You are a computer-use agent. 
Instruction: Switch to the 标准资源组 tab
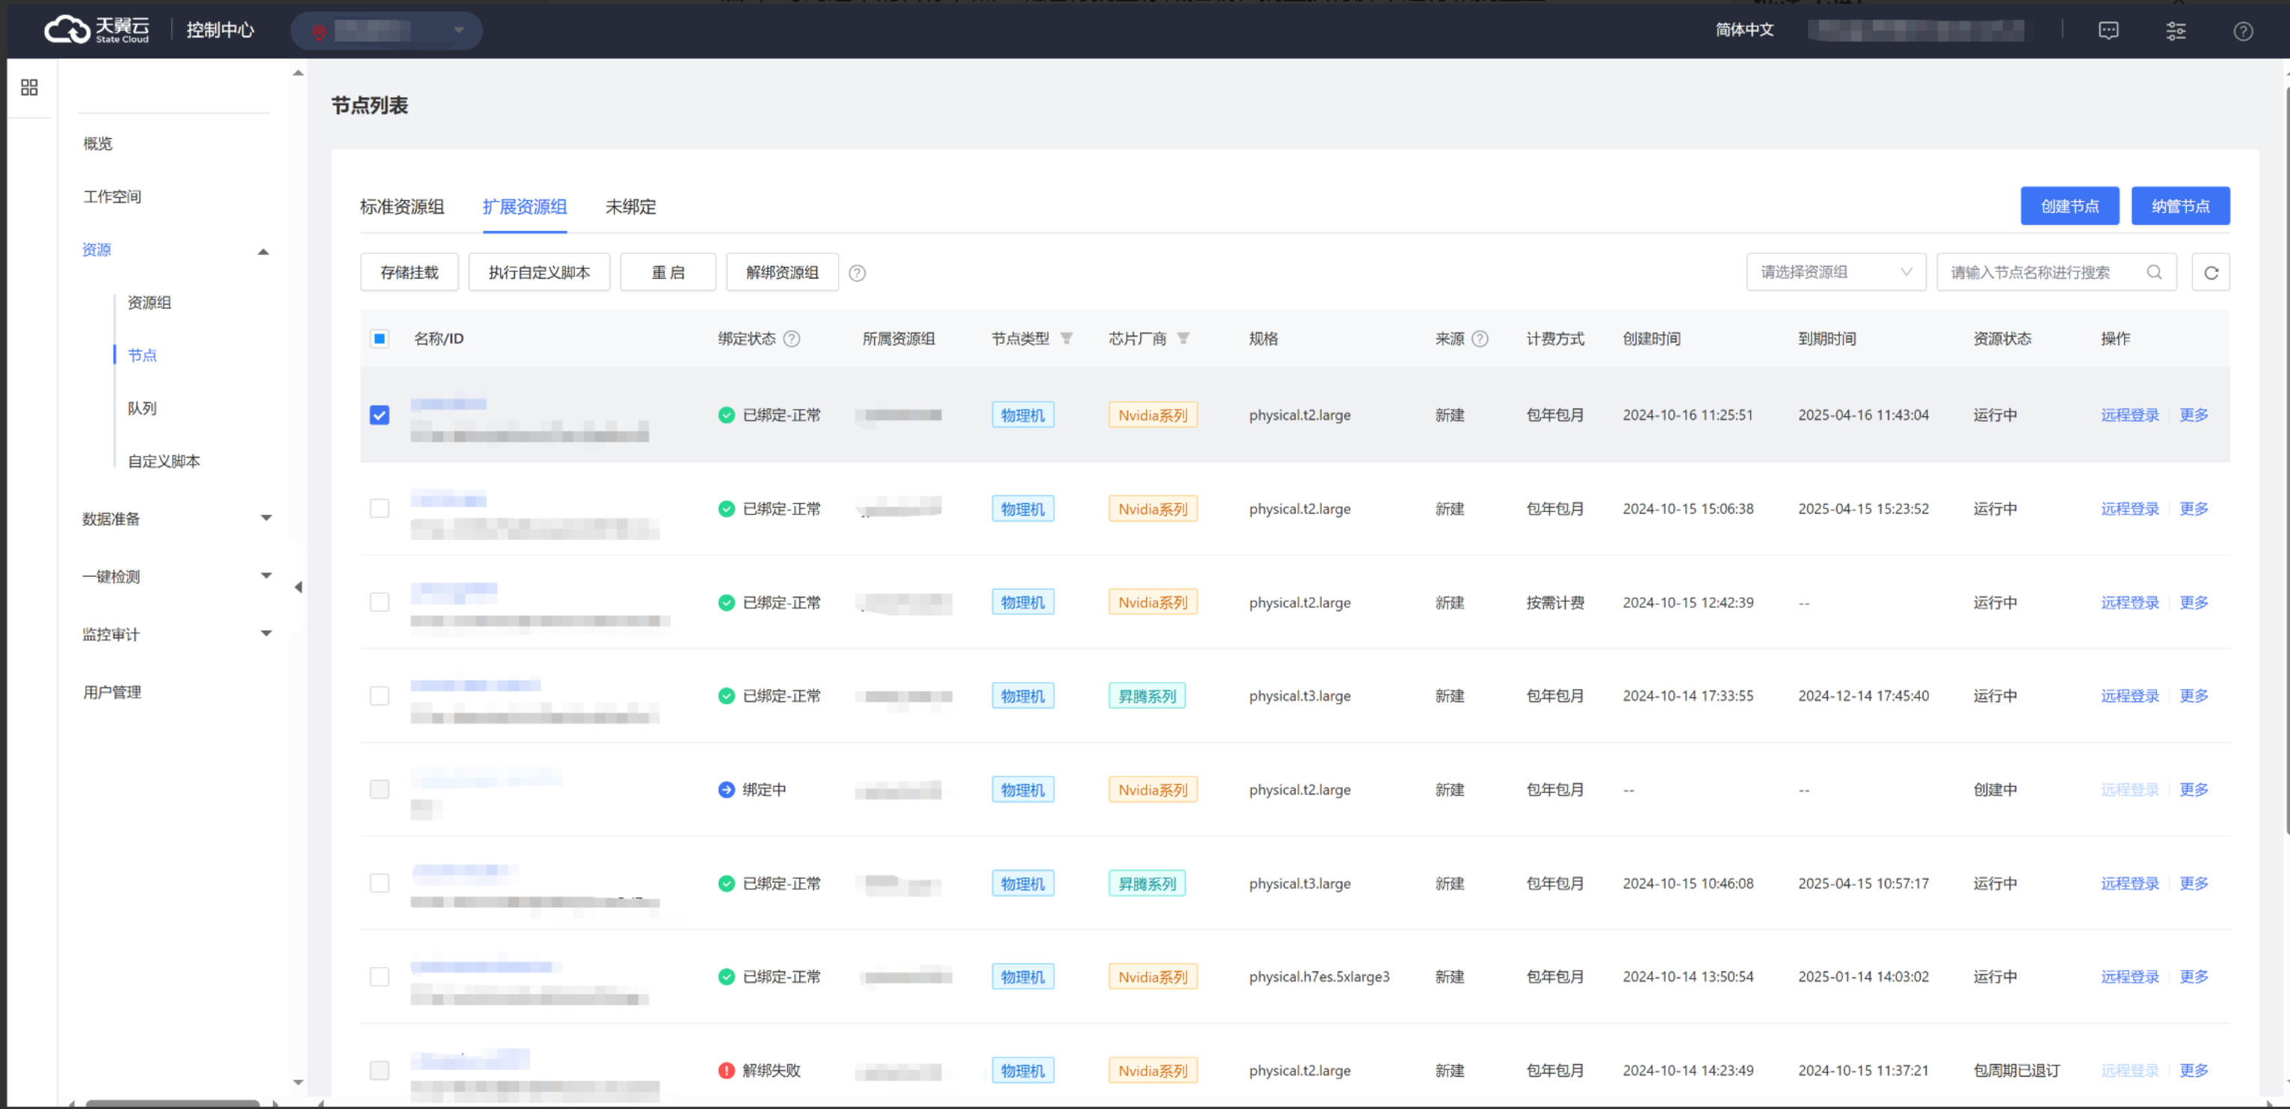pos(401,207)
